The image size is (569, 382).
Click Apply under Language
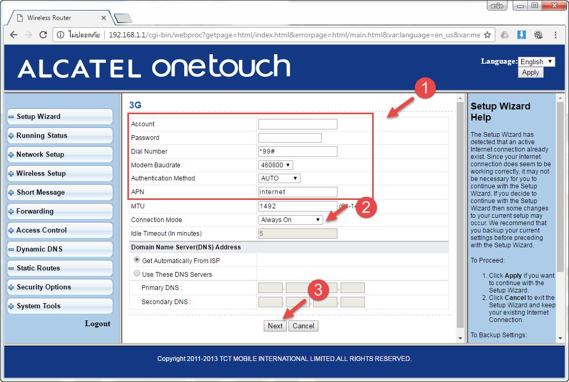click(x=531, y=73)
